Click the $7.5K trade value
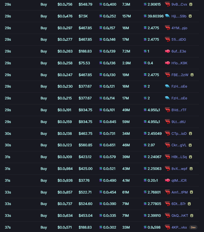The width and height of the screenshot is (204, 232). pos(83,16)
